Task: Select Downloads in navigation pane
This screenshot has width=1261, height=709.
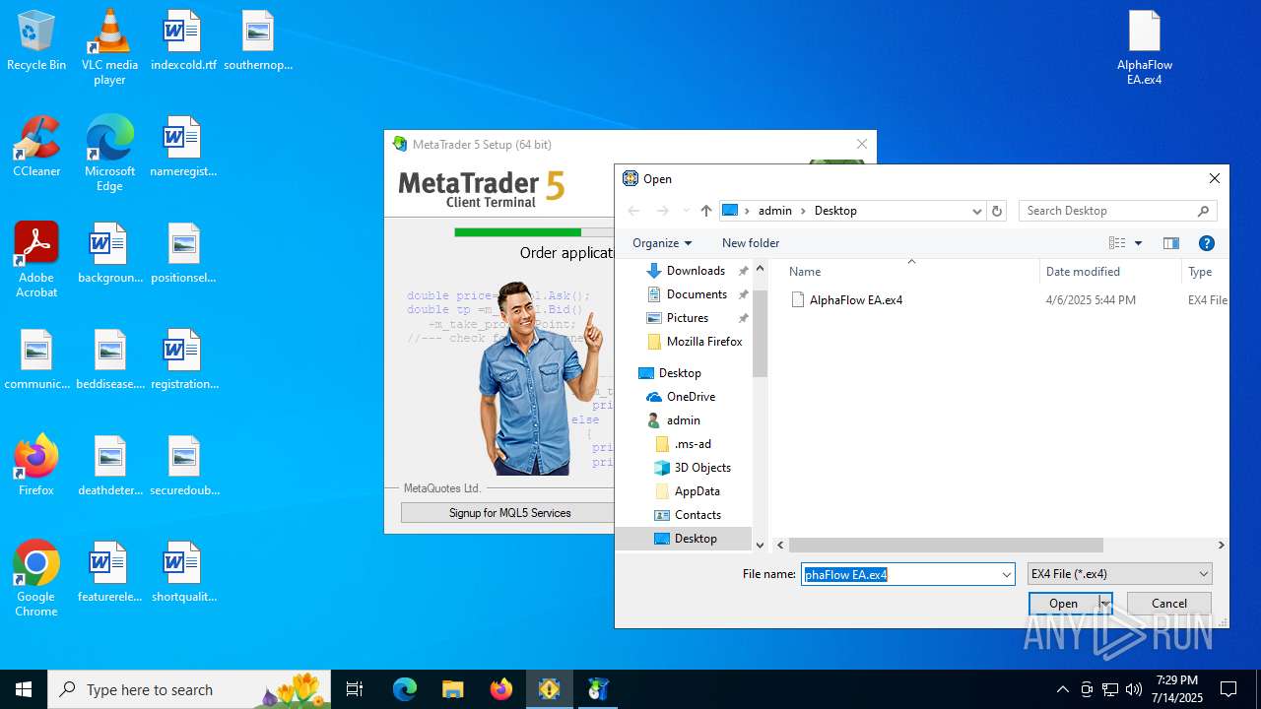Action: click(x=696, y=271)
